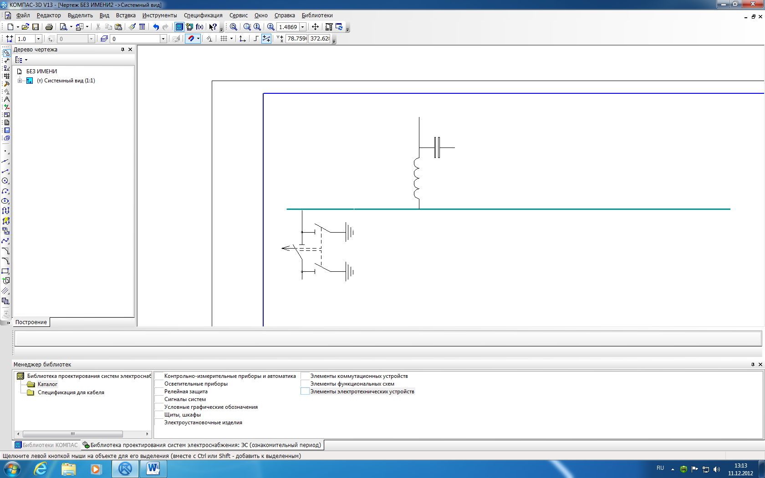
Task: Select the Point tool in the left toolbar
Action: [x=5, y=151]
